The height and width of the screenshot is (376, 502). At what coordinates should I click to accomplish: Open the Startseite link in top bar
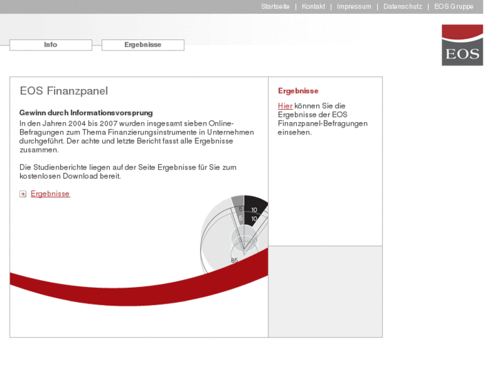pyautogui.click(x=275, y=6)
